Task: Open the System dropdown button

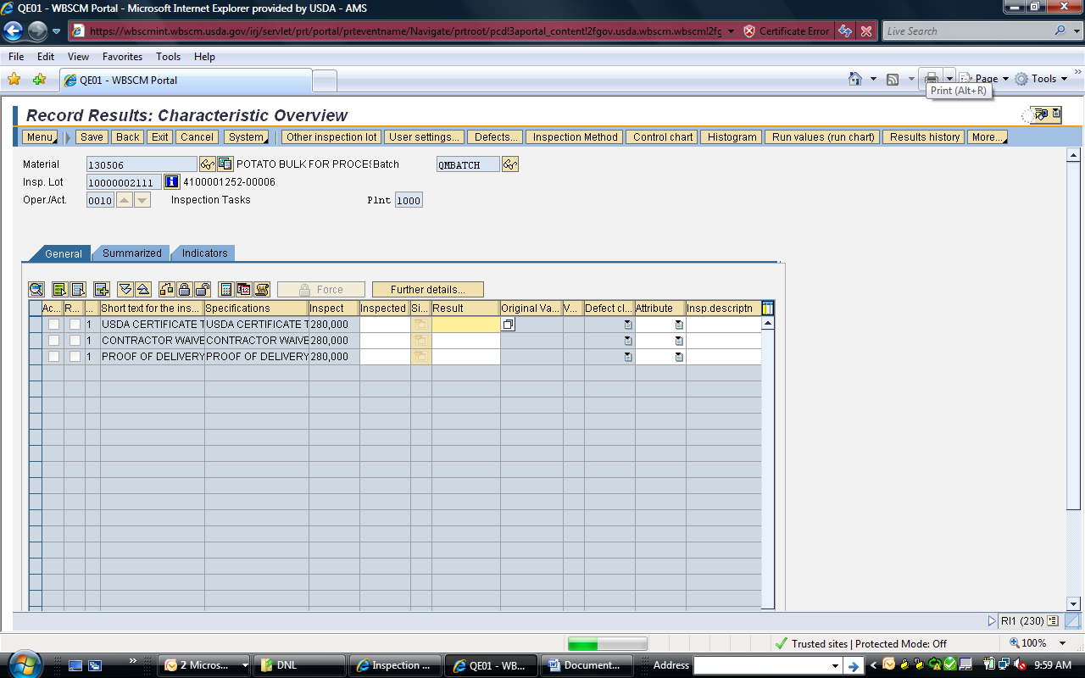Action: [x=247, y=137]
